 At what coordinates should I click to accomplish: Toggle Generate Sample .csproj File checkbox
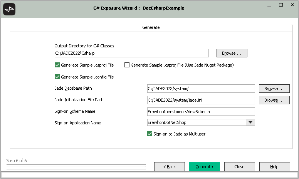click(57, 65)
